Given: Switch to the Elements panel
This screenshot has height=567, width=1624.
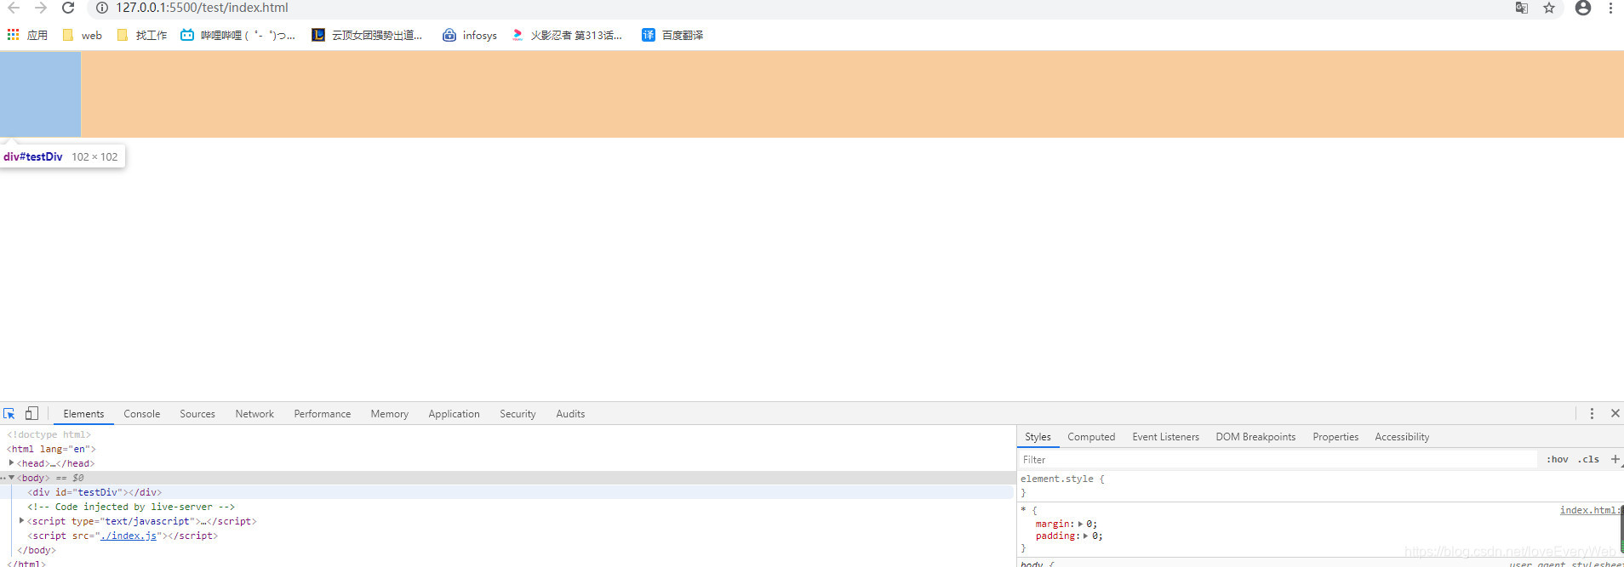Looking at the screenshot, I should point(83,414).
